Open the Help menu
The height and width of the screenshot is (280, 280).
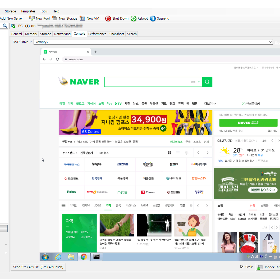click(x=56, y=11)
